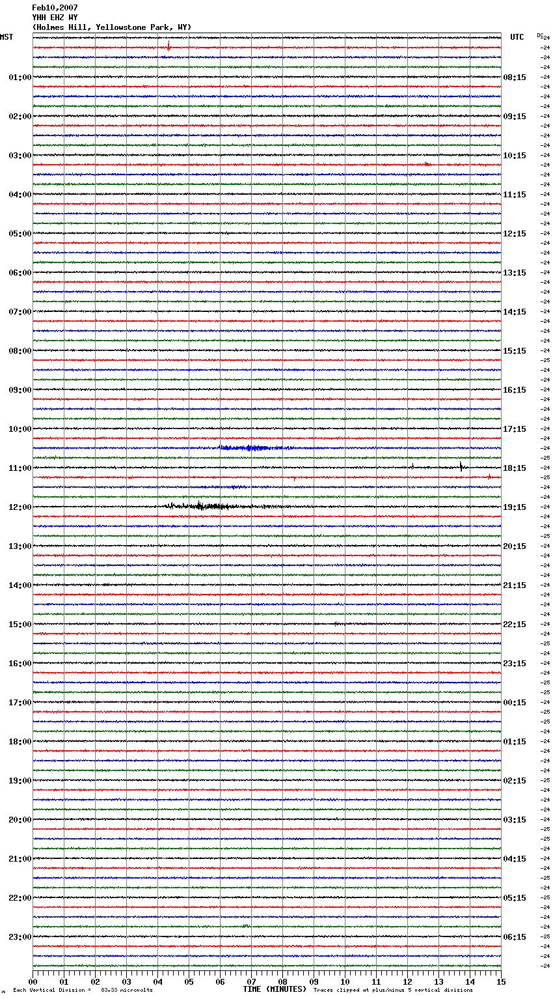
Task: Select the 01:00 MST hour label
Action: tap(20, 77)
